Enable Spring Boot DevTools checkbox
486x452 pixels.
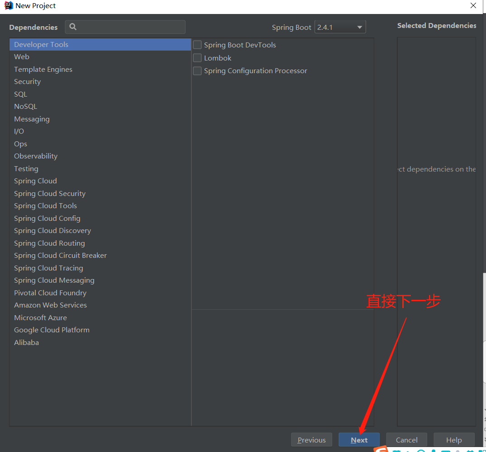[x=197, y=45]
